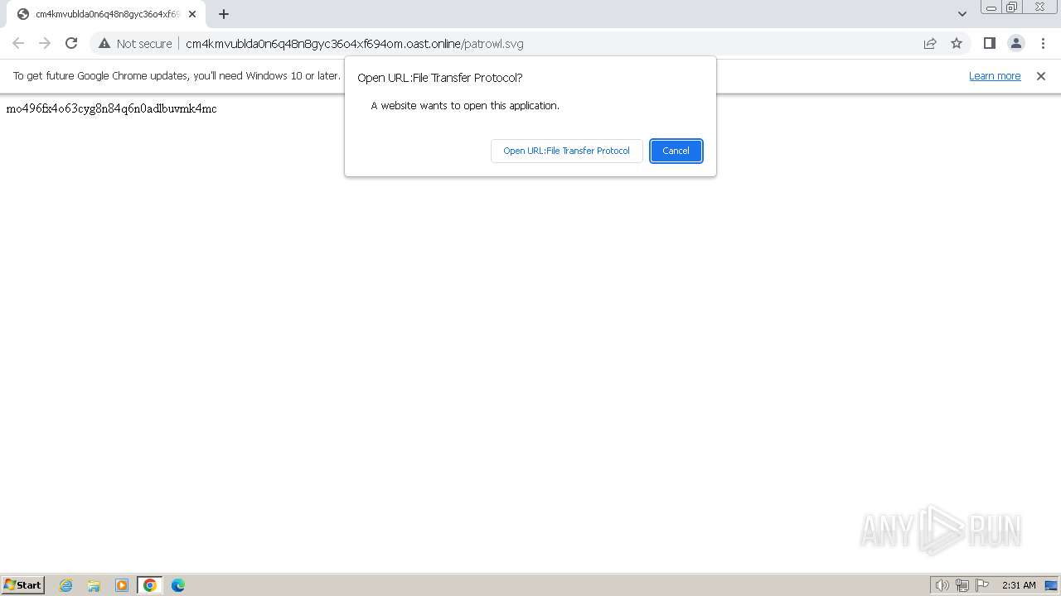Open the Learn more link
The width and height of the screenshot is (1061, 596).
(x=995, y=75)
